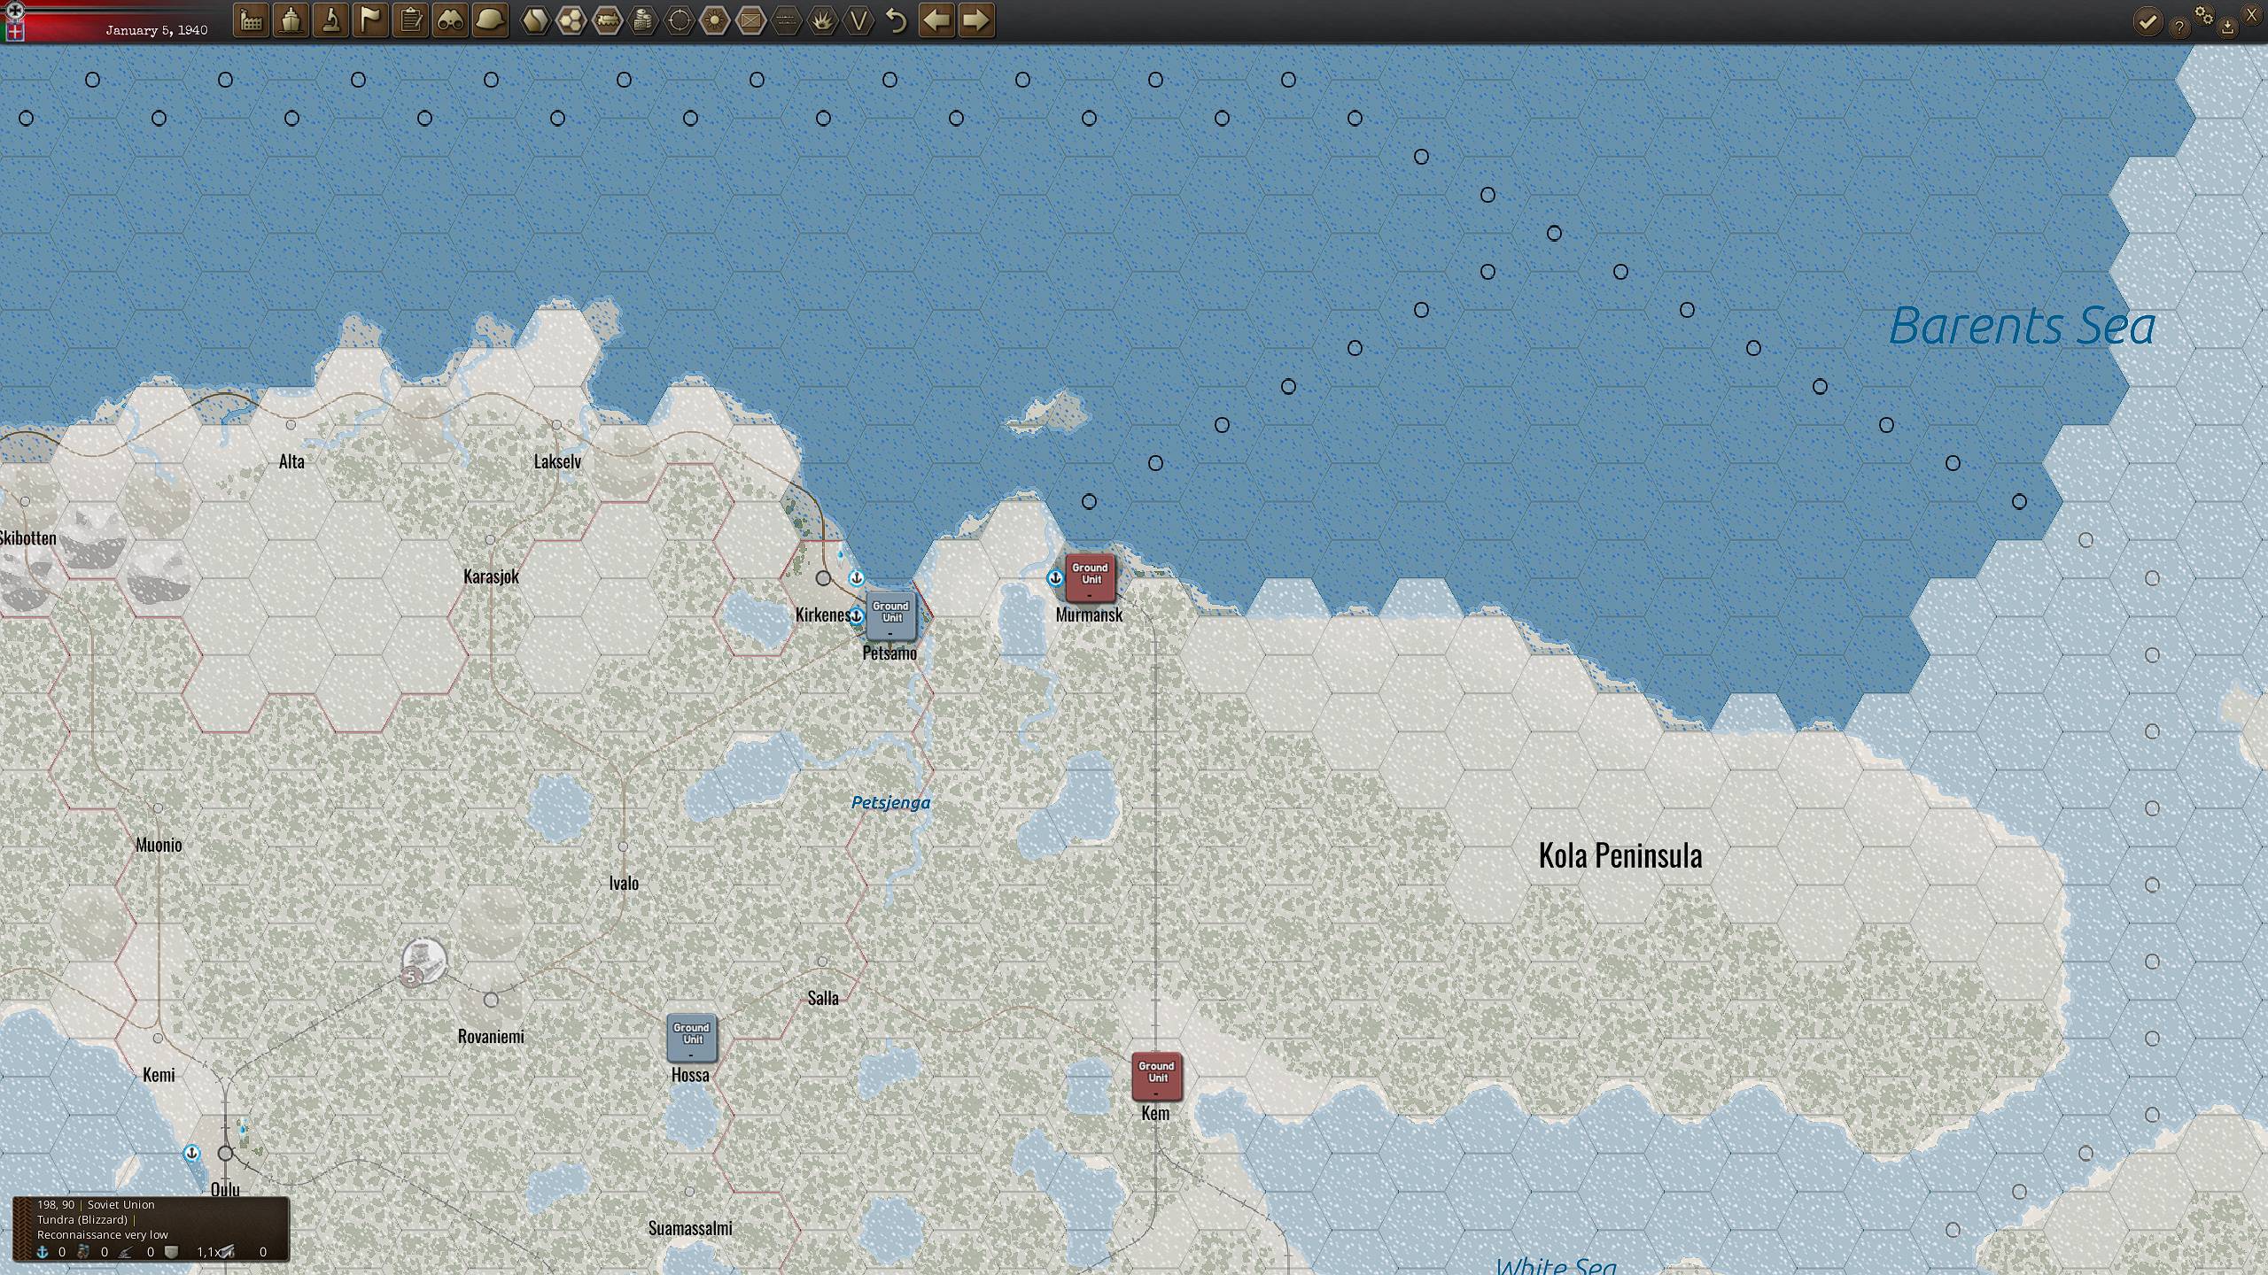
Task: Select the red Ground Unit at Murmansk
Action: point(1090,576)
